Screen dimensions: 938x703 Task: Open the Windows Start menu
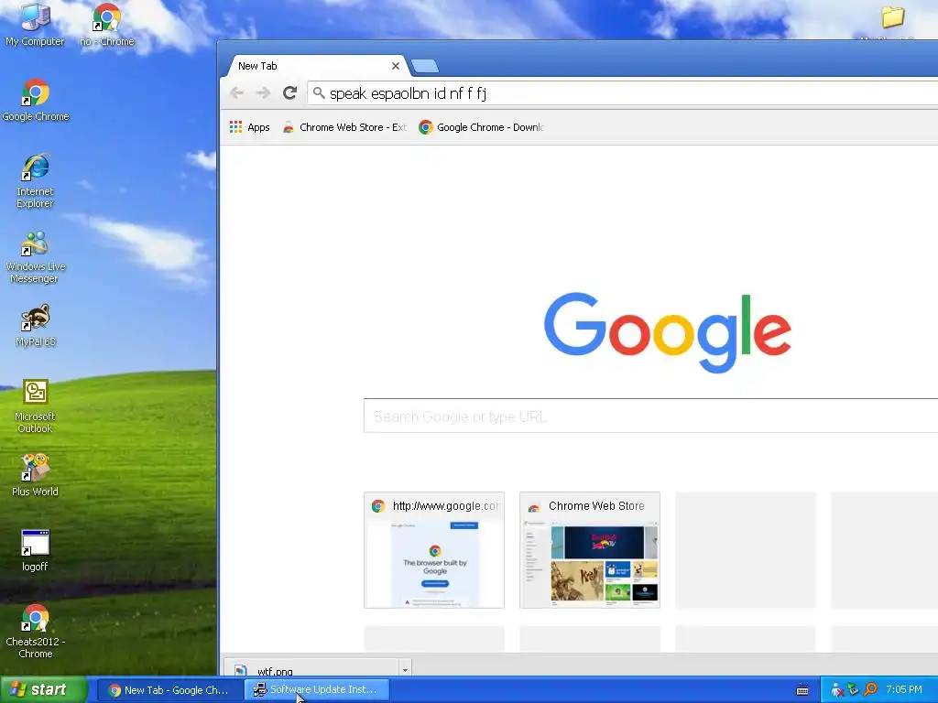pos(44,690)
